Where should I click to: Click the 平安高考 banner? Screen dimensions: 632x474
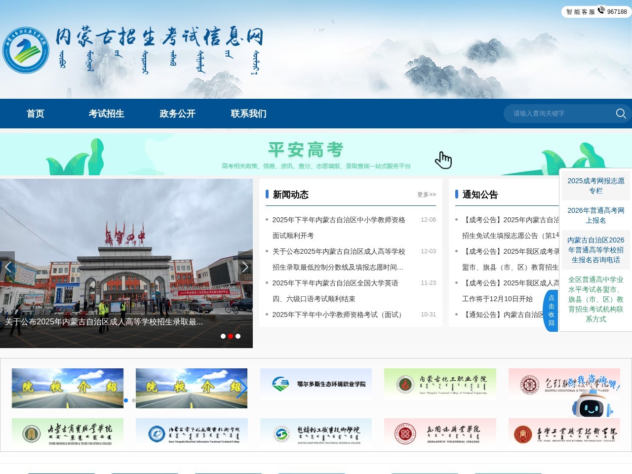pyautogui.click(x=306, y=154)
